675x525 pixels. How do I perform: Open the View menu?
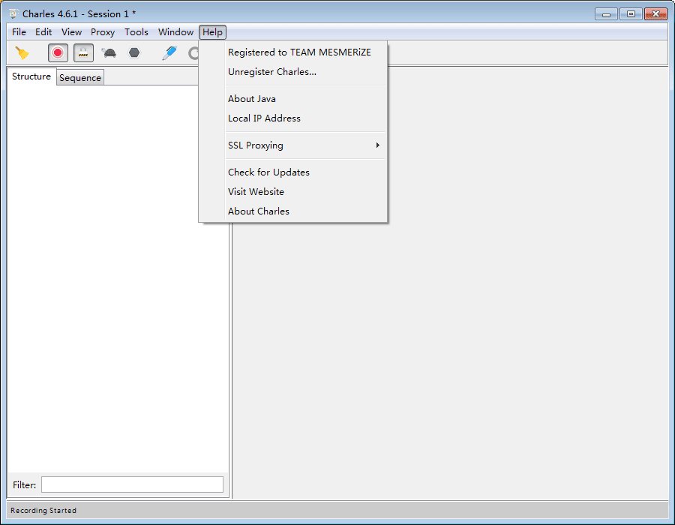tap(71, 32)
